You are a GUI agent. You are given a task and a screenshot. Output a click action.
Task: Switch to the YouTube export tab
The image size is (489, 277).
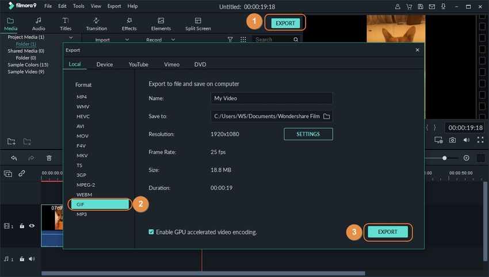click(139, 64)
